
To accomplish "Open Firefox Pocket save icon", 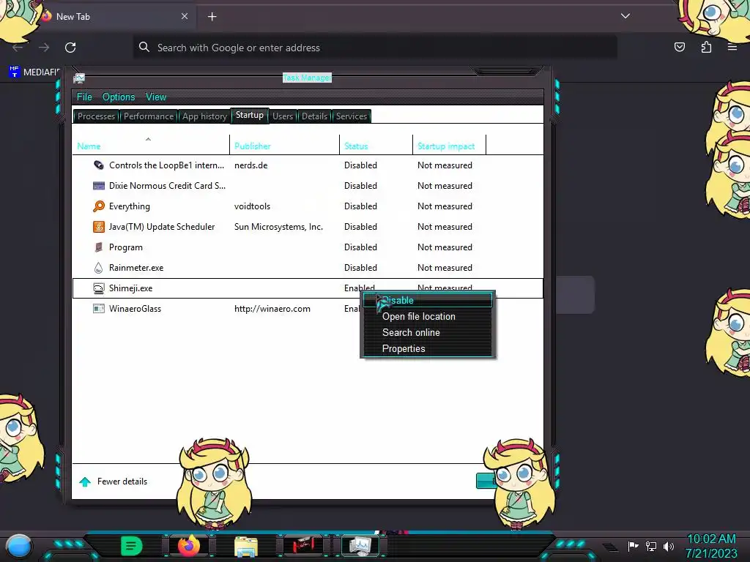I will tap(680, 47).
